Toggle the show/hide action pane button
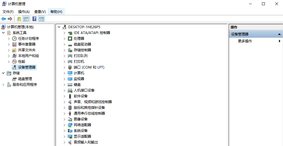This screenshot has height=146, width=283. [41, 19]
